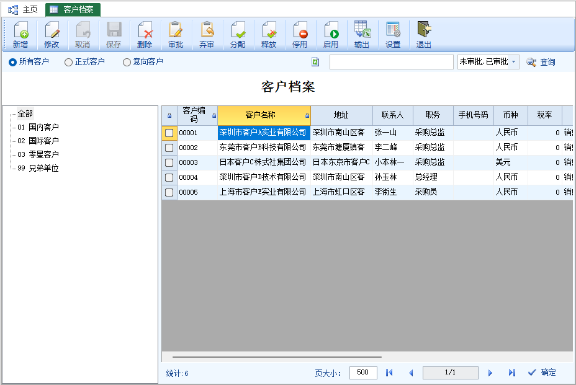Click the 输出 (Export) toolbar icon
Viewport: 576px width, 385px height.
pos(362,35)
